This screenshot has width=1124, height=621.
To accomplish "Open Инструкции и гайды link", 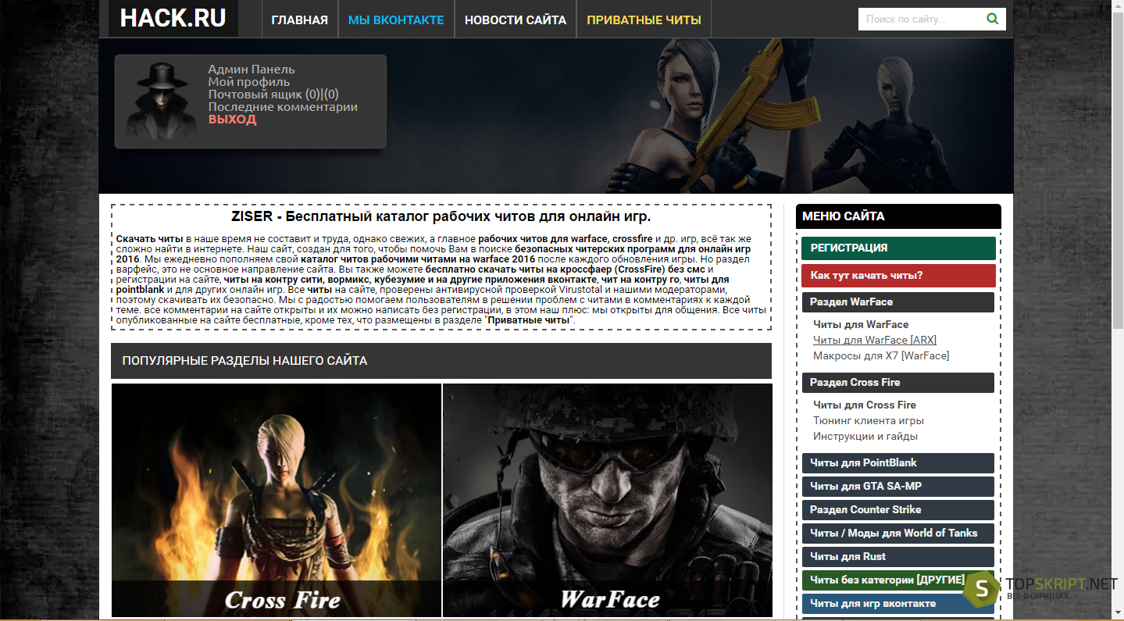I will [x=865, y=436].
